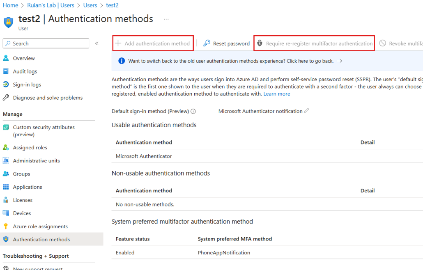Image resolution: width=423 pixels, height=270 pixels.
Task: Open info tooltip beside Default sign-in method
Action: (193, 111)
